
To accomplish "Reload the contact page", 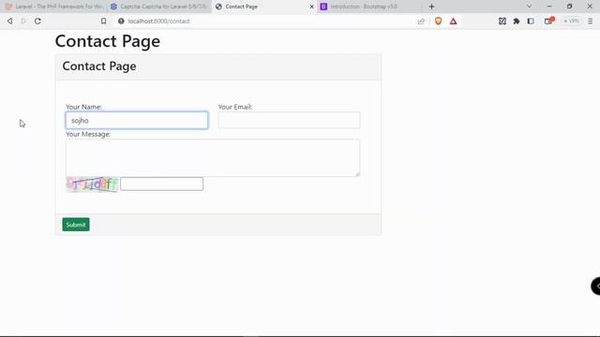I will (37, 21).
